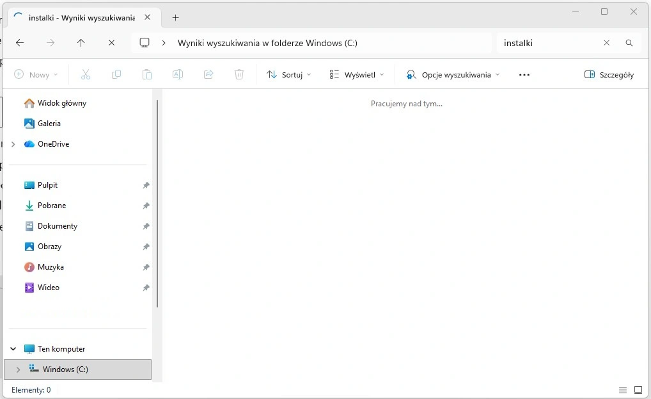Toggle the Szczegóły details pane
Screen dimensions: 651x399
[x=609, y=75]
